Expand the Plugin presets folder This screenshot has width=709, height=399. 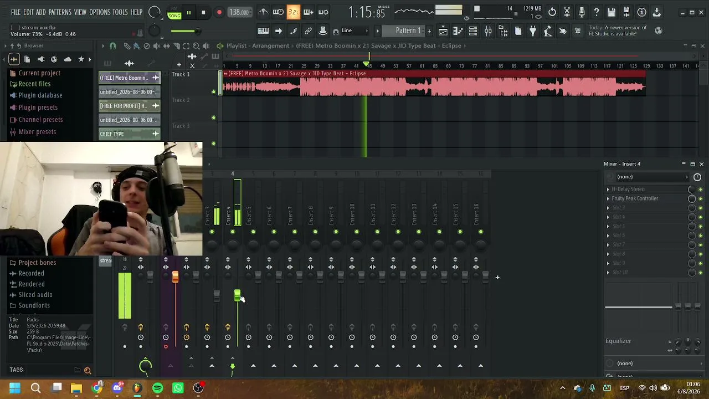(x=38, y=108)
